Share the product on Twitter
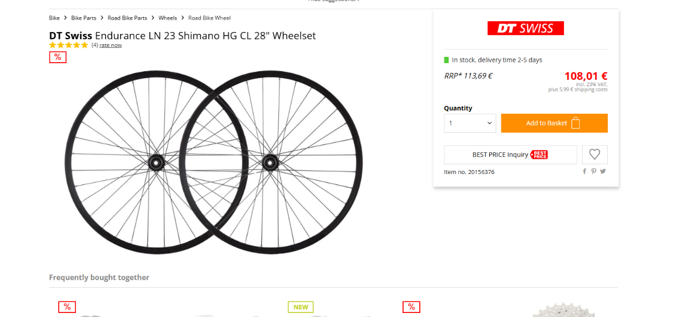This screenshot has height=317, width=690. point(603,171)
